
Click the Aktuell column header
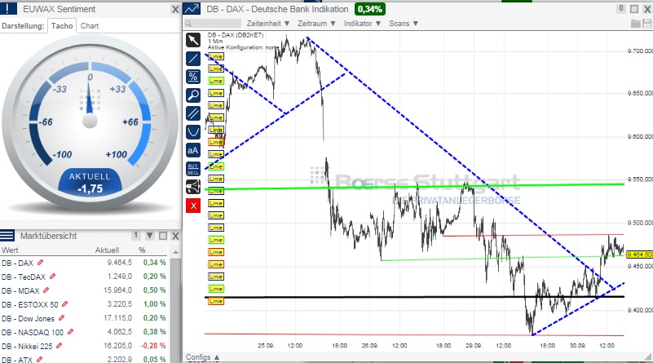pos(107,250)
